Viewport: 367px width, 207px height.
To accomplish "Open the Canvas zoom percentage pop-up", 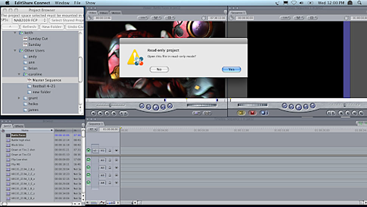I will pos(285,18).
